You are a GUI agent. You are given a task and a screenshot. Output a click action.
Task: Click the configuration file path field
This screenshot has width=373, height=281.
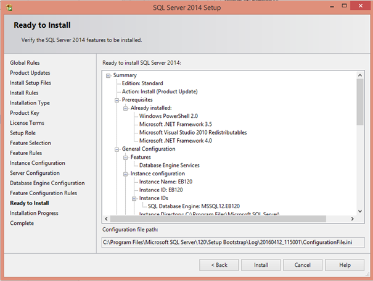pyautogui.click(x=233, y=242)
